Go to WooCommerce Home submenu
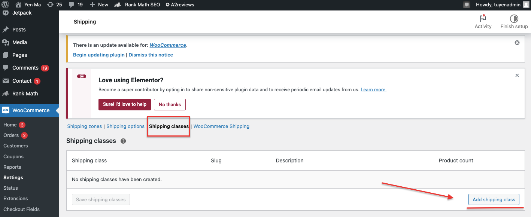Image resolution: width=531 pixels, height=217 pixels. [10, 125]
